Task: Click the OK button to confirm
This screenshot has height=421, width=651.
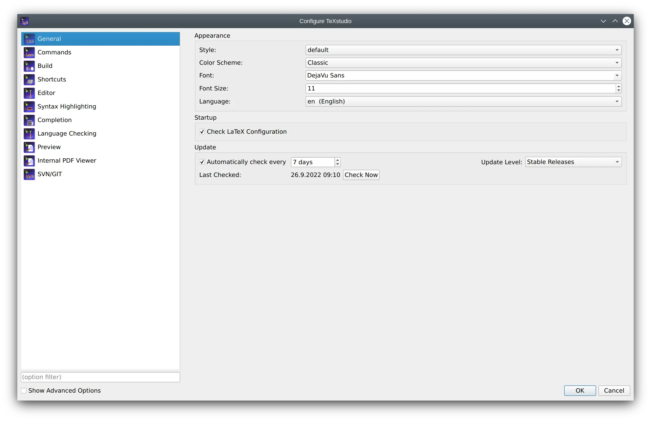Action: tap(580, 390)
